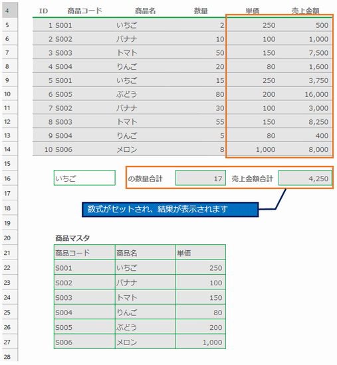Select master price 250 in row 22

pos(201,267)
